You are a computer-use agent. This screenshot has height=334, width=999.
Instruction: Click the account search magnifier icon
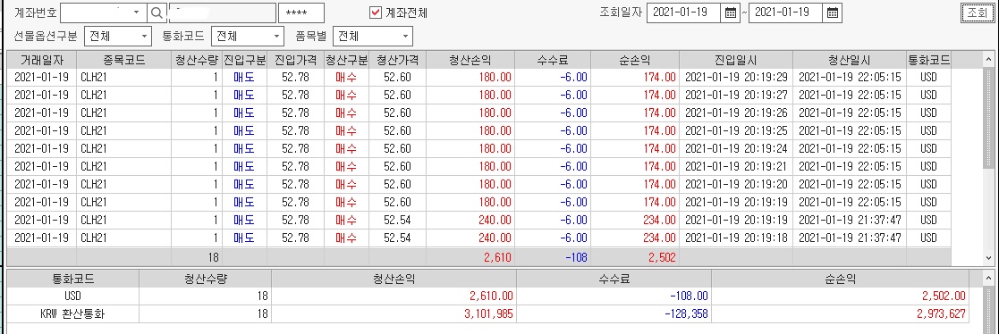pos(157,13)
